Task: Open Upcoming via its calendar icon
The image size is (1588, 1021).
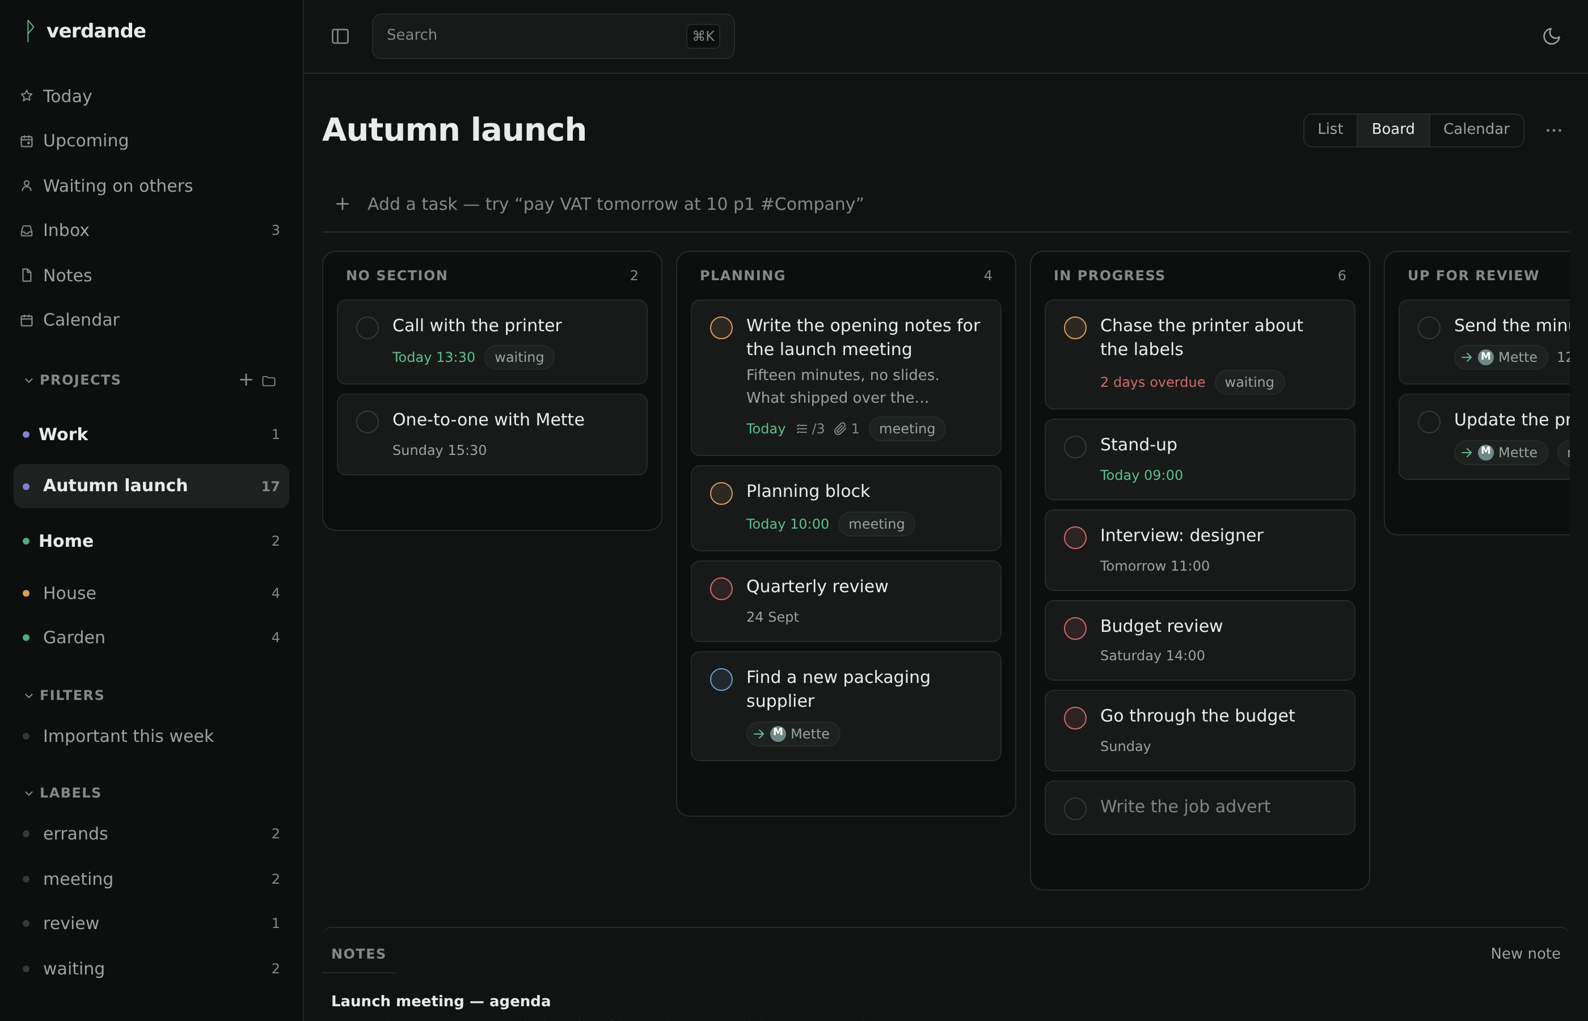Action: tap(27, 141)
